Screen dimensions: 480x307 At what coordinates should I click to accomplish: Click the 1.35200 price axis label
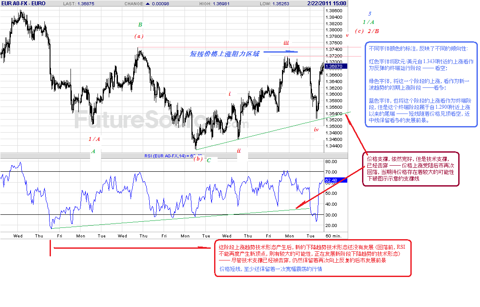tap(334, 120)
